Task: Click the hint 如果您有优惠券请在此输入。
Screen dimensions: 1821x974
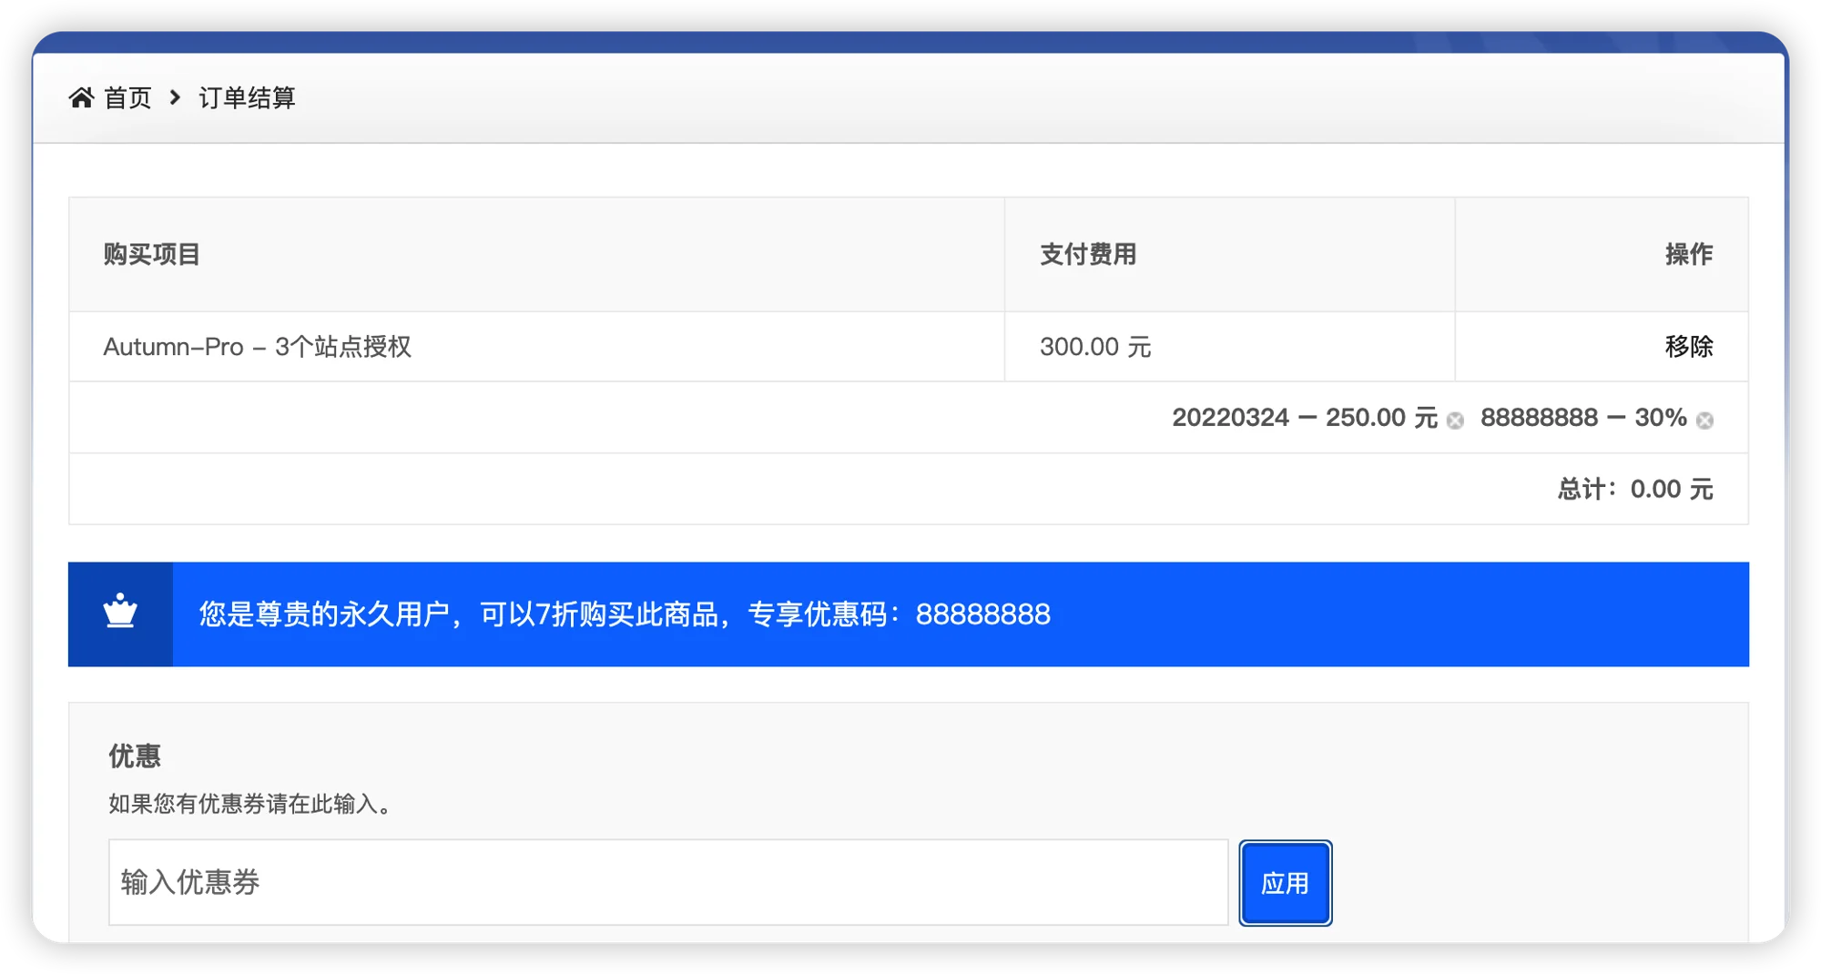Action: tap(251, 804)
